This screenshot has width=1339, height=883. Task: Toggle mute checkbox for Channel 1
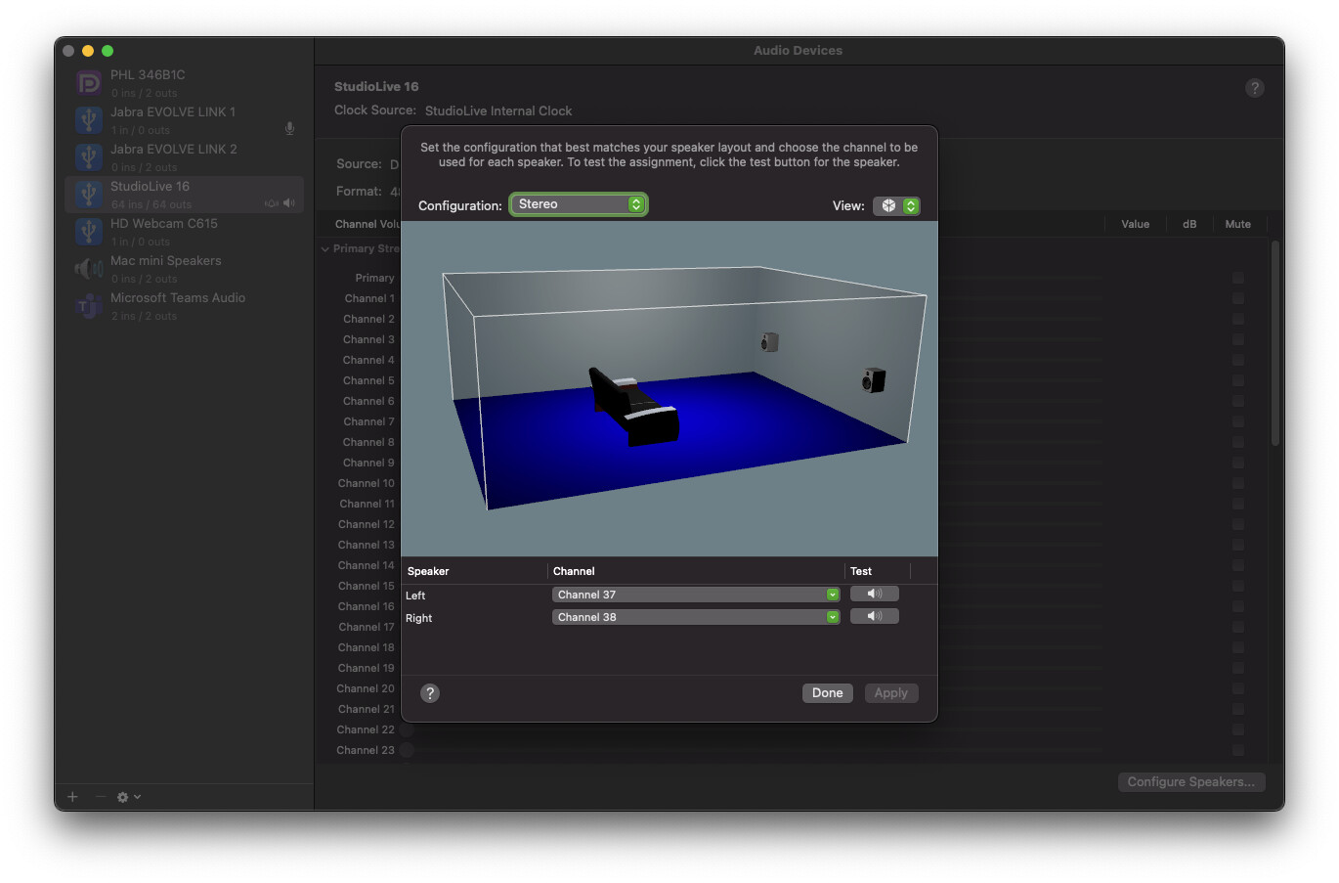pos(1238,298)
